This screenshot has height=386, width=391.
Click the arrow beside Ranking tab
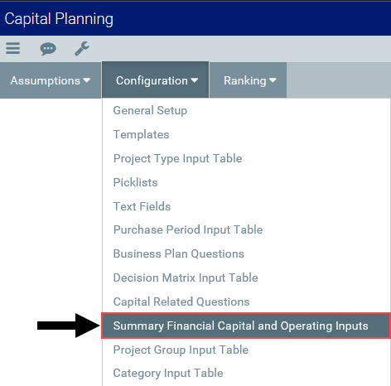273,80
